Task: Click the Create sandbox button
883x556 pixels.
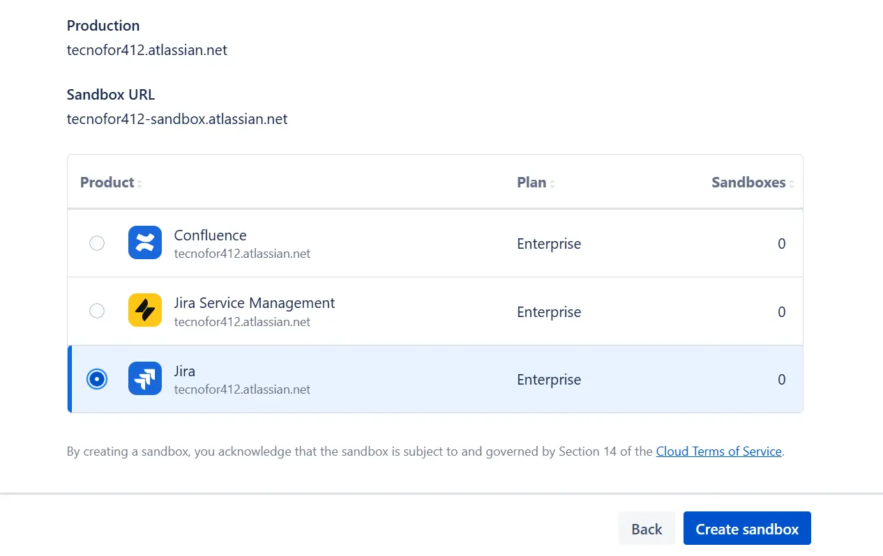Action: pyautogui.click(x=747, y=529)
